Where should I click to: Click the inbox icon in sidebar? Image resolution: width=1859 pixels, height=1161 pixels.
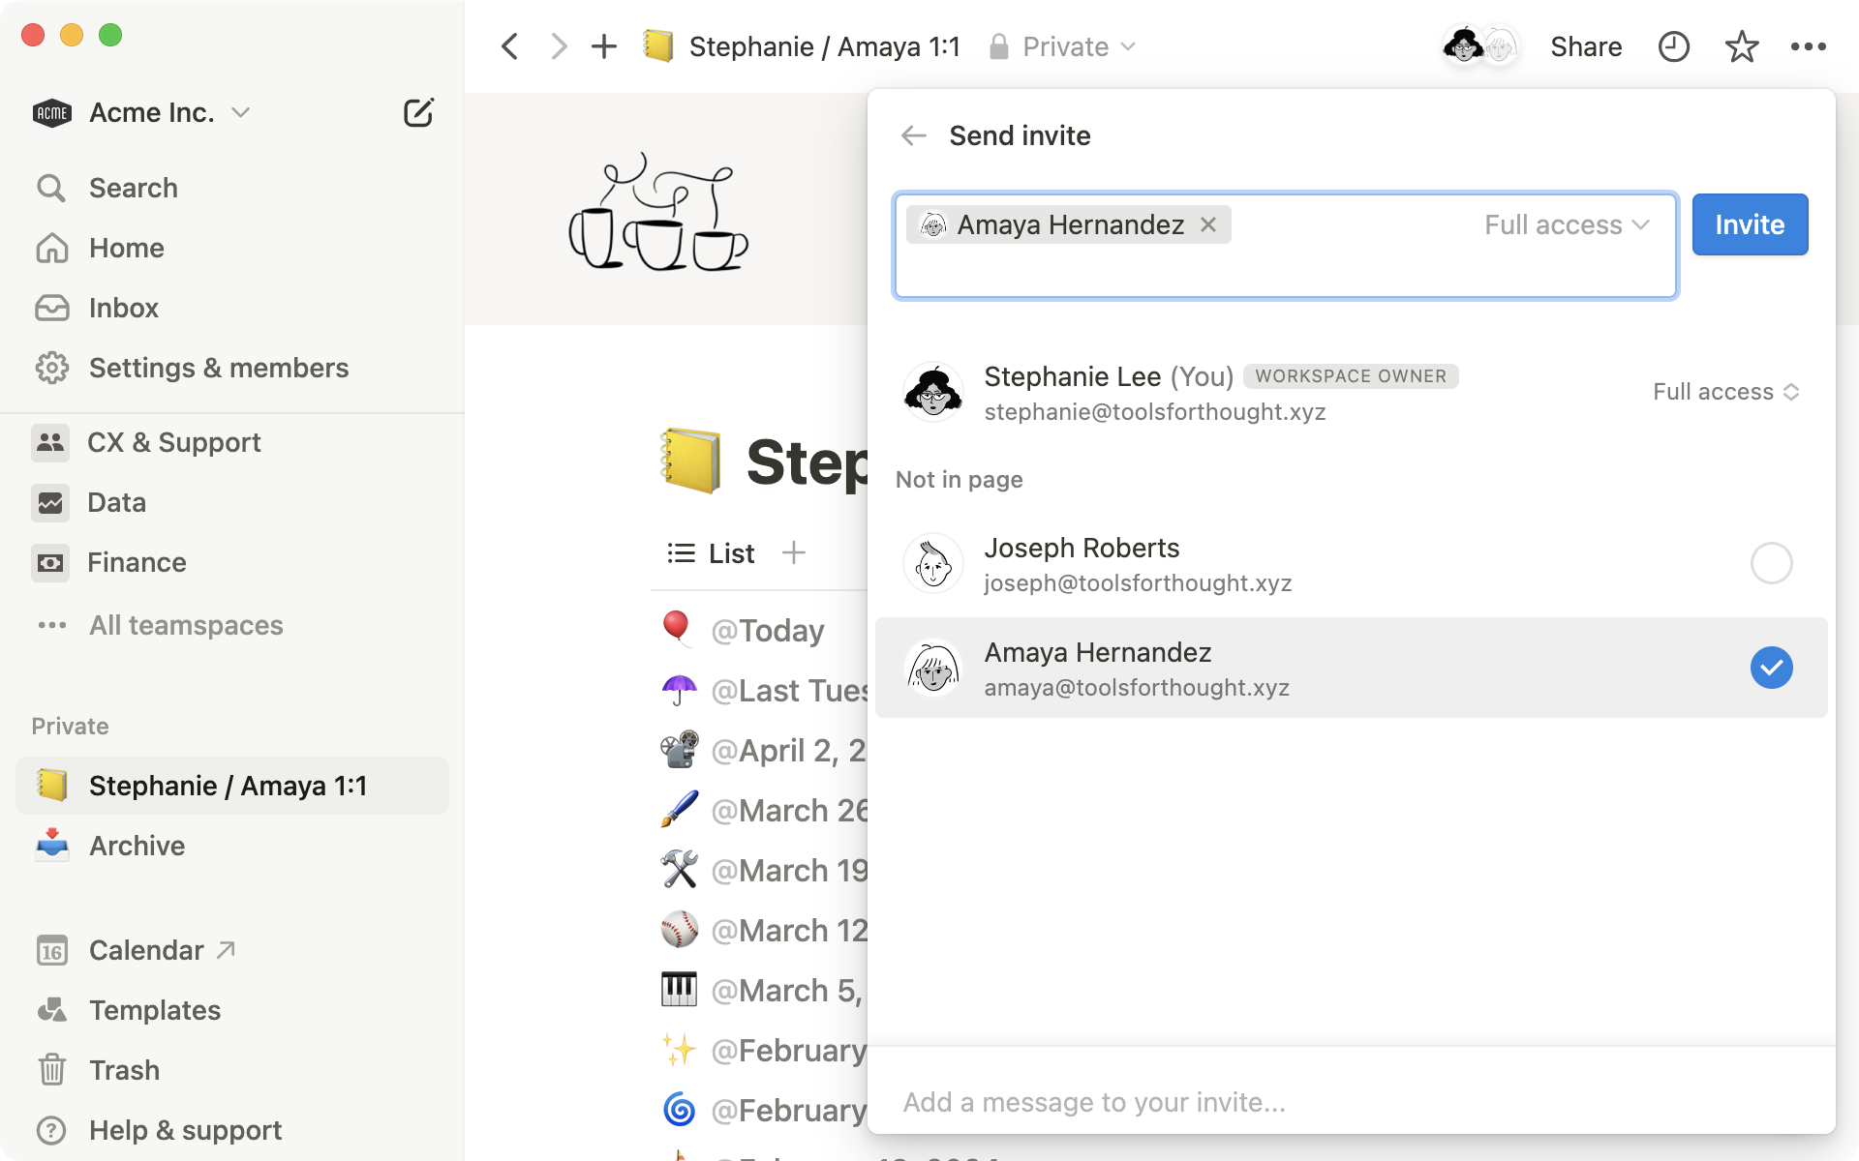(52, 307)
